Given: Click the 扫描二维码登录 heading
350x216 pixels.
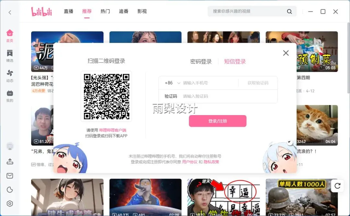Looking at the screenshot, I should (x=106, y=61).
